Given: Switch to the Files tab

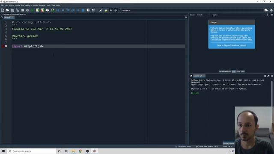Looking at the screenshot, I should tap(243, 71).
